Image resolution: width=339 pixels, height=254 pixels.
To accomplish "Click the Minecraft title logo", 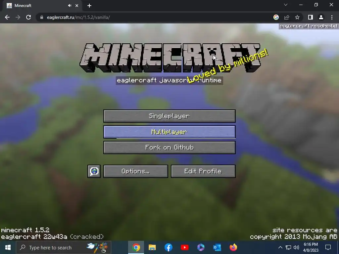I will pos(170,58).
